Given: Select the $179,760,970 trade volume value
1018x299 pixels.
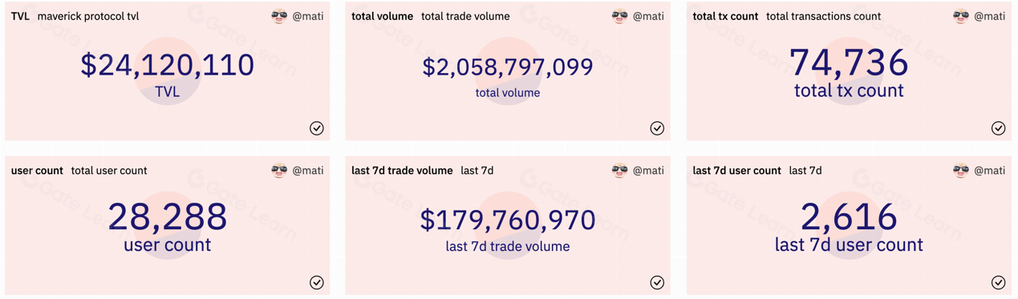Looking at the screenshot, I should point(508,220).
